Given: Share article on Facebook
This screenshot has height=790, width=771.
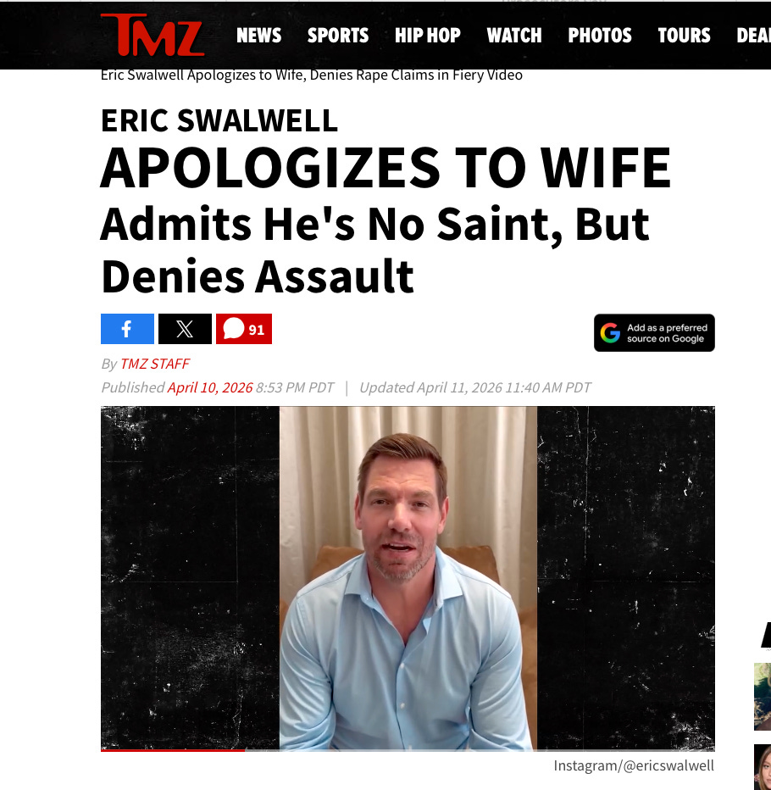Looking at the screenshot, I should point(127,329).
